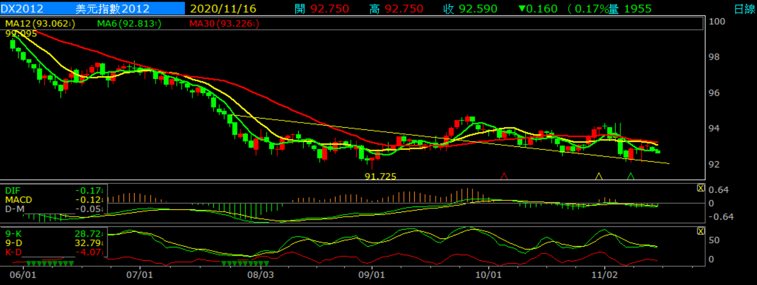The height and width of the screenshot is (285, 757).
Task: Click the yellow triangle signal marker
Action: tap(599, 176)
